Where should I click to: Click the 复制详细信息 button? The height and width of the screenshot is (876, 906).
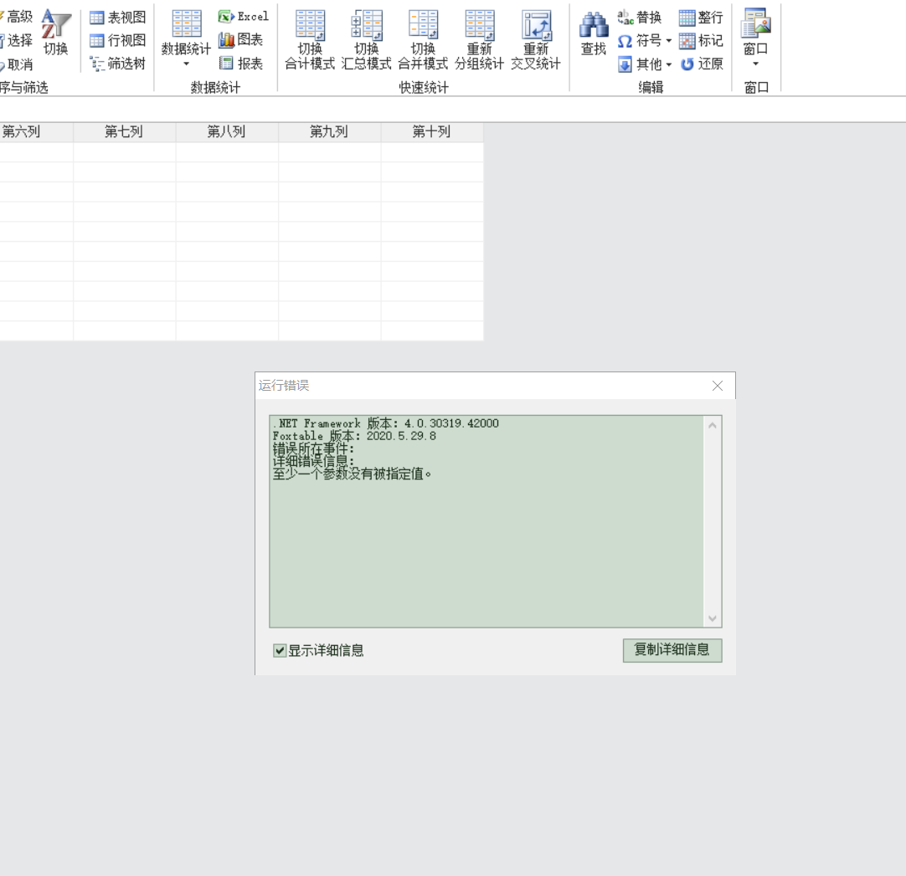click(672, 650)
